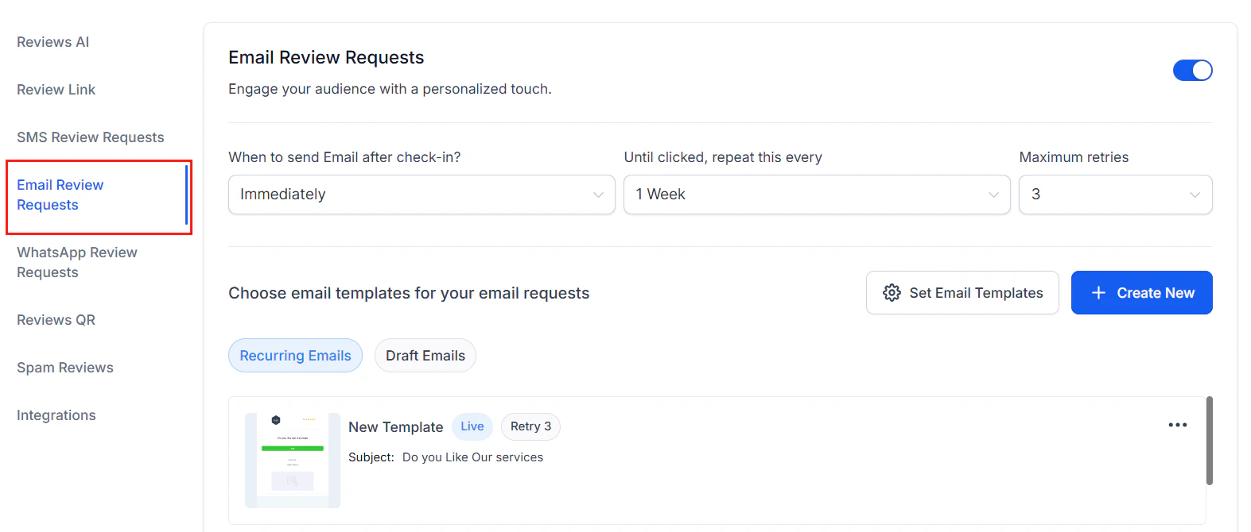This screenshot has width=1251, height=532.
Task: Click the New Template email preview thumbnail
Action: click(x=292, y=459)
